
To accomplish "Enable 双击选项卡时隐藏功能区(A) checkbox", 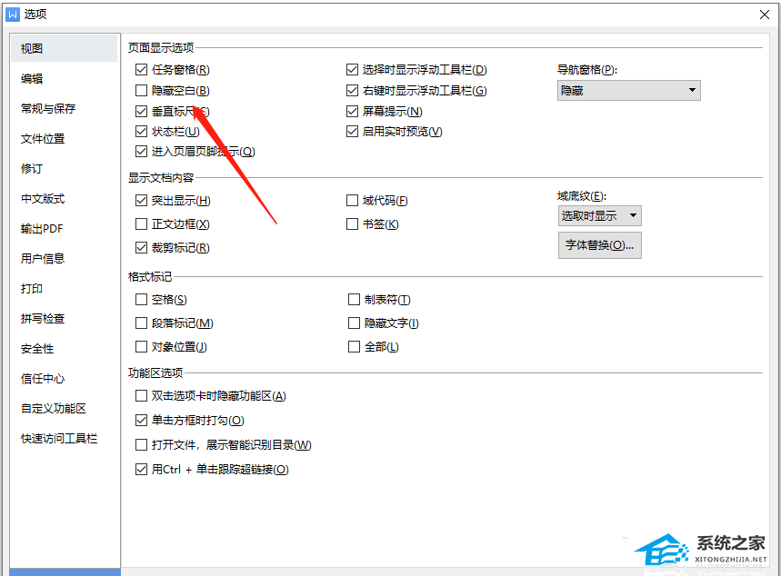I will [142, 396].
